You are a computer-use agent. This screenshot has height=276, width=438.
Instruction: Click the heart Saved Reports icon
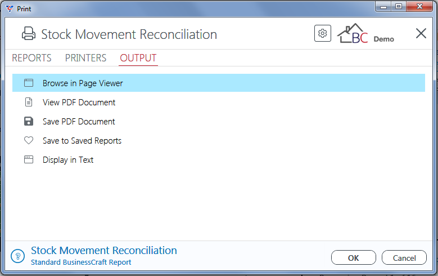click(29, 140)
